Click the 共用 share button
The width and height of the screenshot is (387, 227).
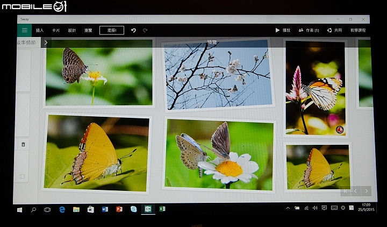[x=335, y=30]
